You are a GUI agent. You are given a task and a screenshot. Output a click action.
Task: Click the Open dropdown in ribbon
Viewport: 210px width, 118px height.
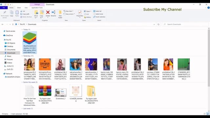[88, 11]
